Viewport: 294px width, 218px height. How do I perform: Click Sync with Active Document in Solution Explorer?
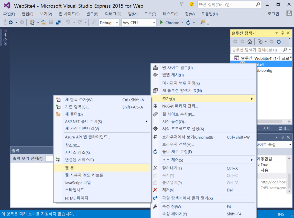point(271,41)
